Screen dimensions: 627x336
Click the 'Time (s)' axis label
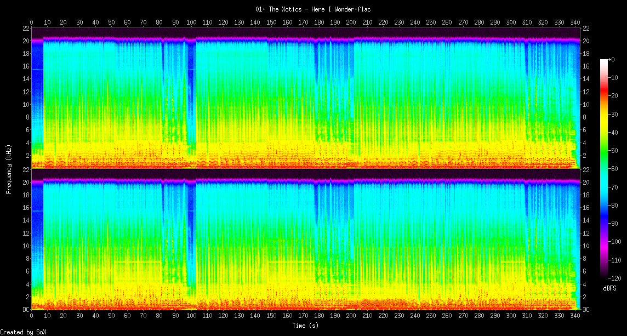pos(305,325)
